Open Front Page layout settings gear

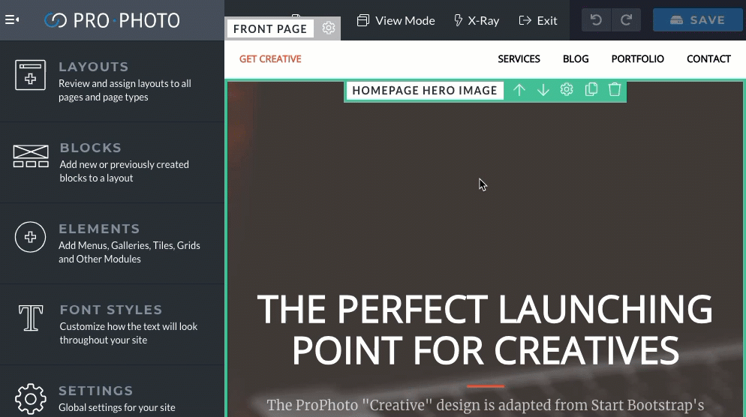(x=328, y=28)
